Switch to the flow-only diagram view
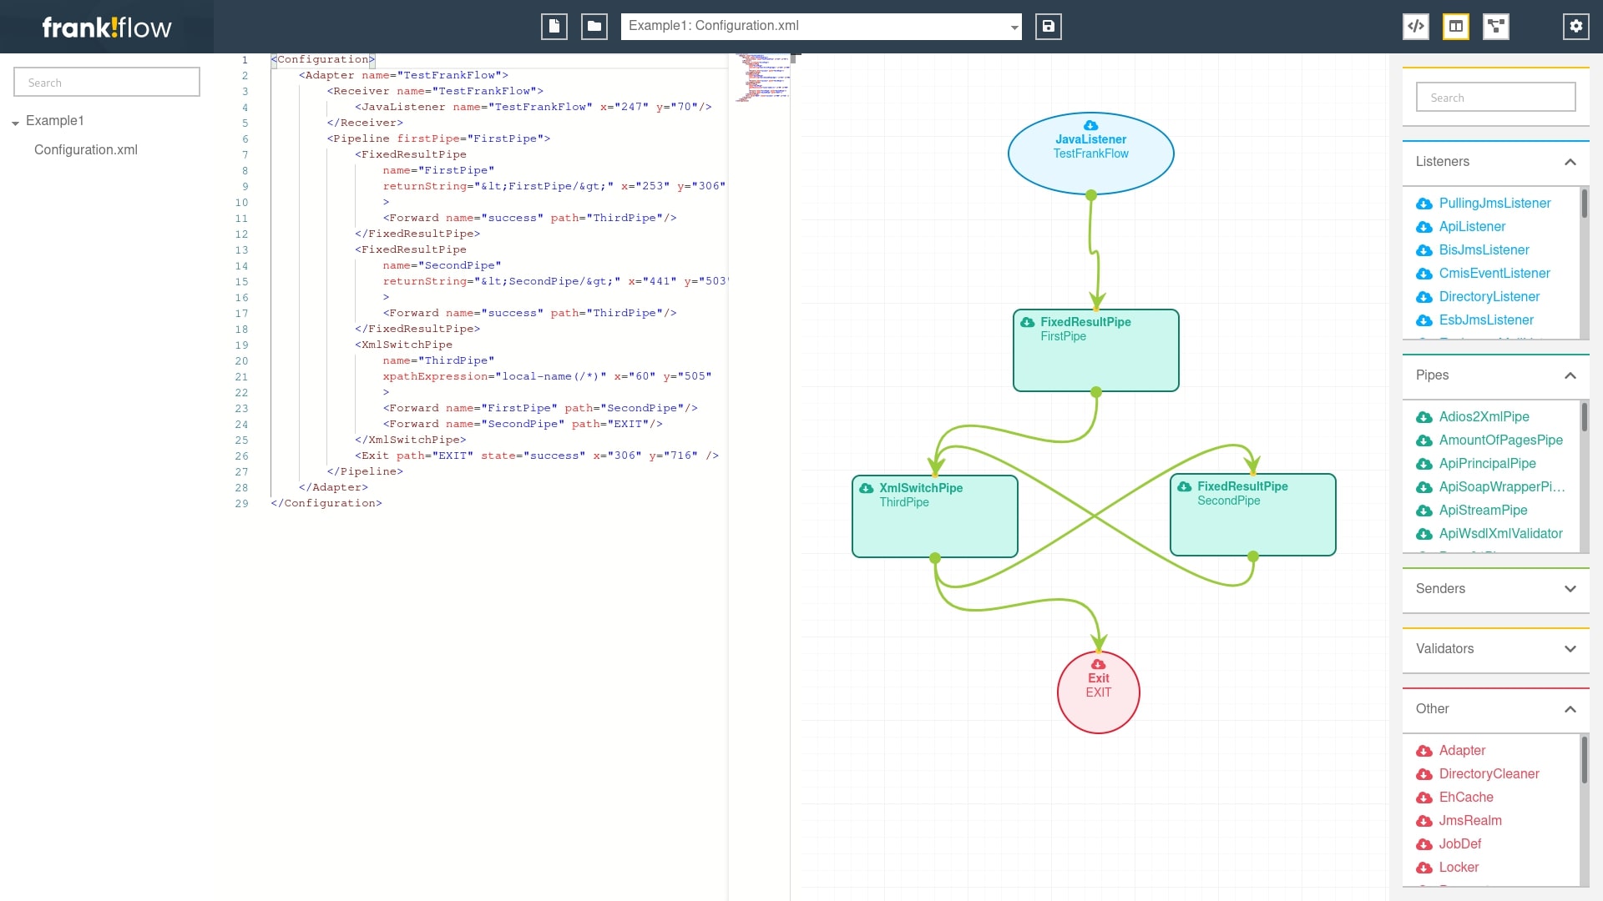This screenshot has height=901, width=1603. point(1495,26)
